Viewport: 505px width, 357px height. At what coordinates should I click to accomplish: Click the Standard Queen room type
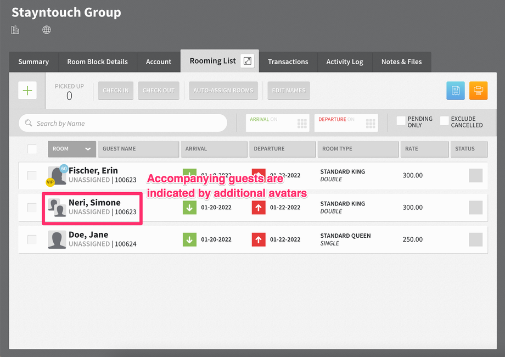pyautogui.click(x=345, y=236)
